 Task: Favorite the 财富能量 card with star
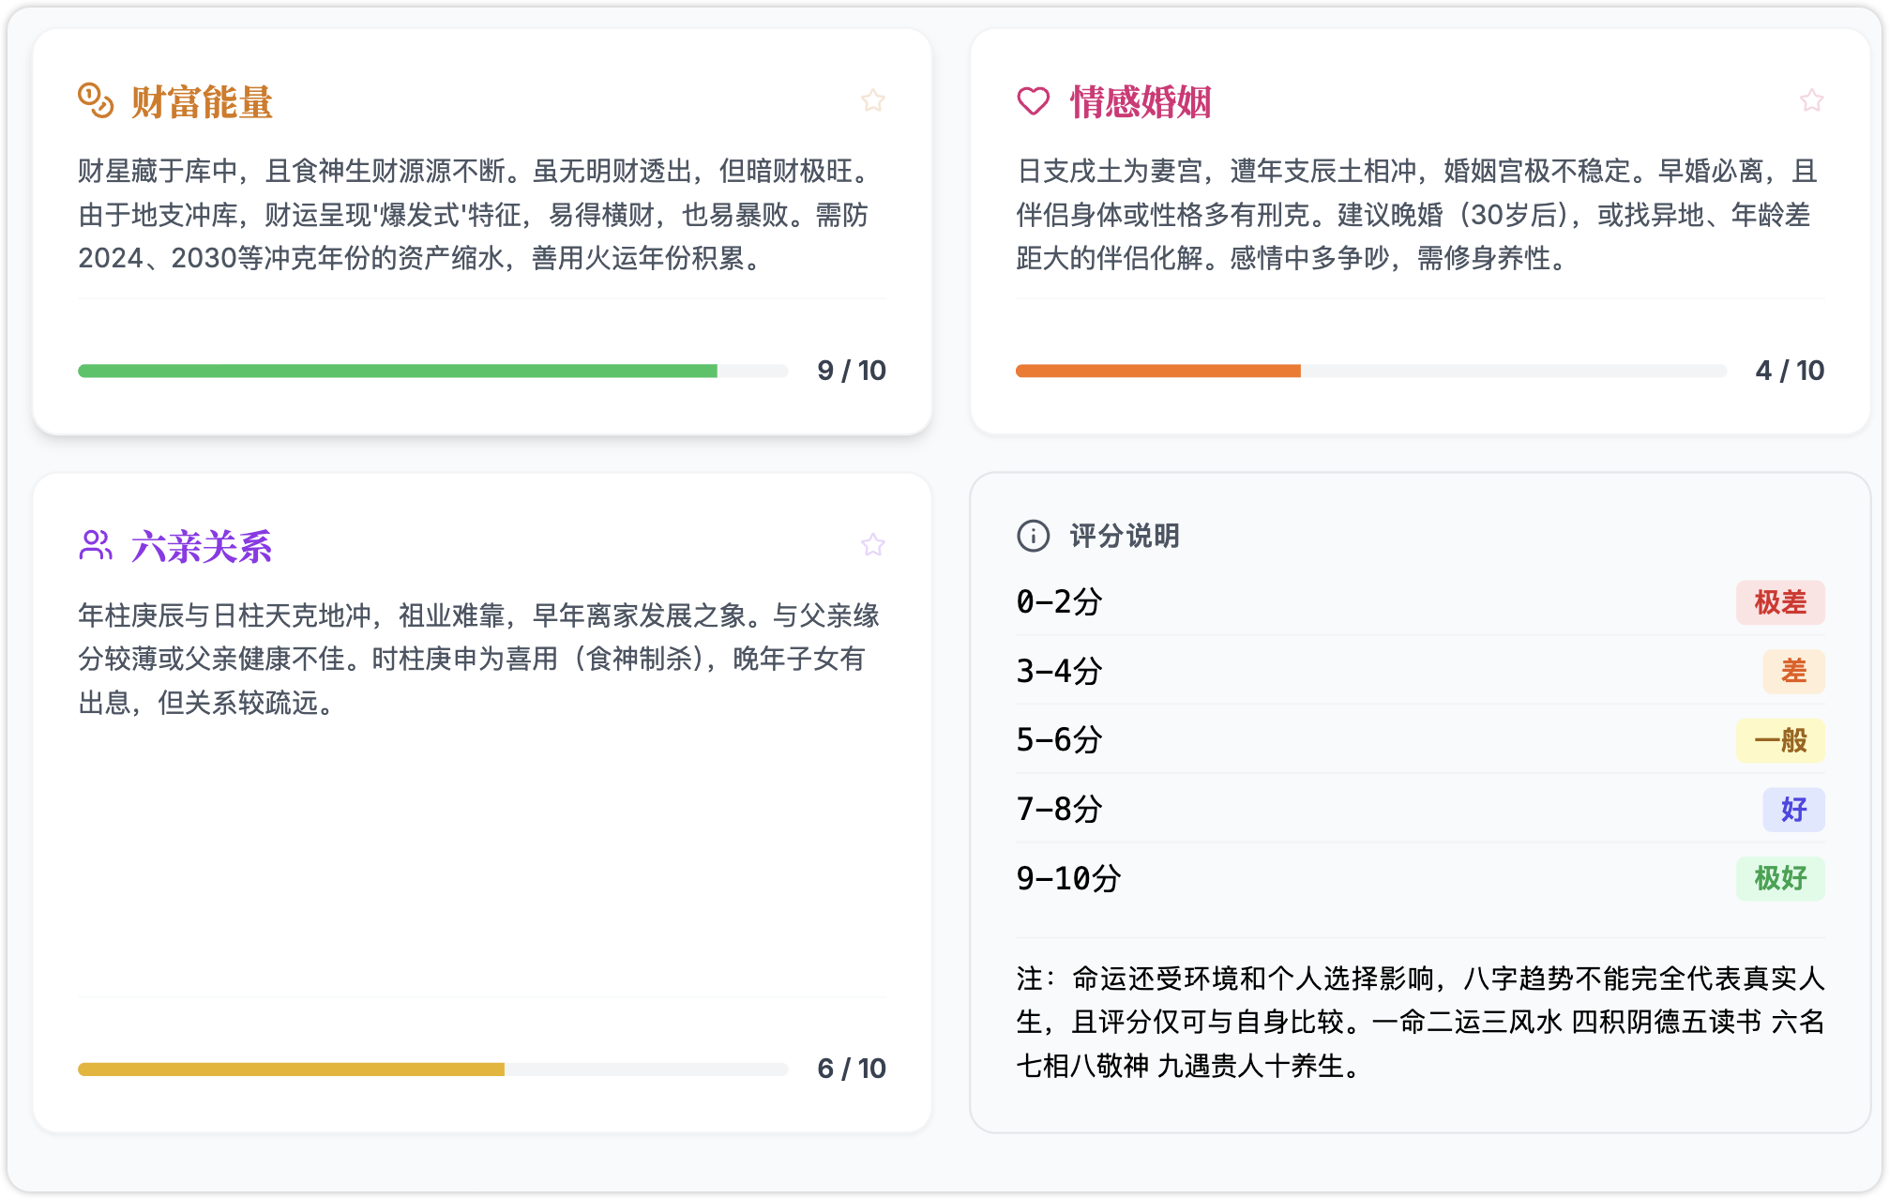pos(873,100)
